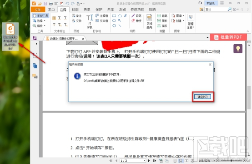Close the 福昕阅读器 message dialog with X
The image size is (252, 164).
click(x=210, y=64)
